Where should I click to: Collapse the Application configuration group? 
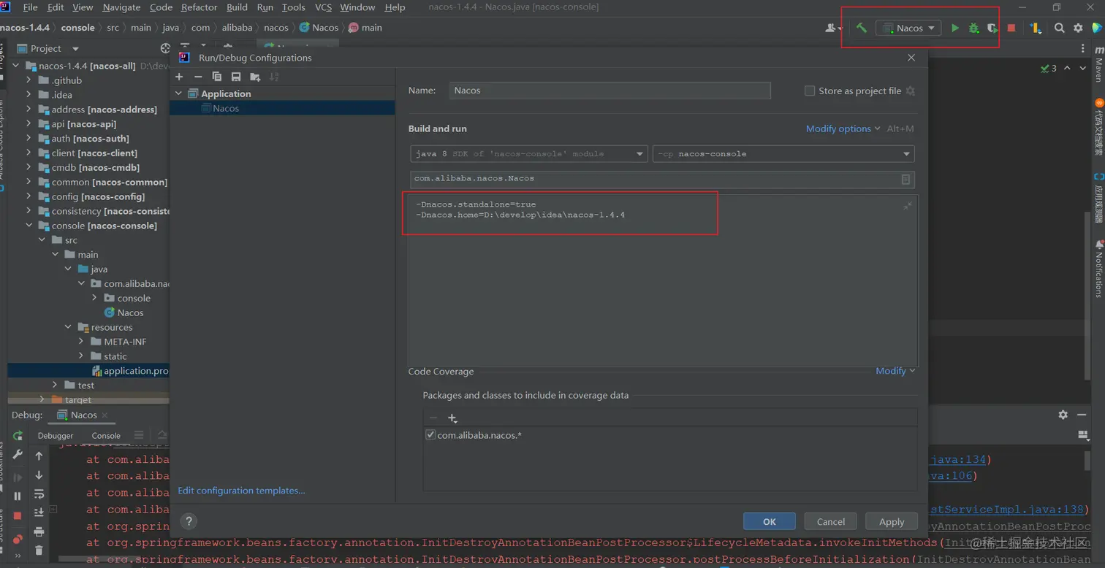coord(179,93)
